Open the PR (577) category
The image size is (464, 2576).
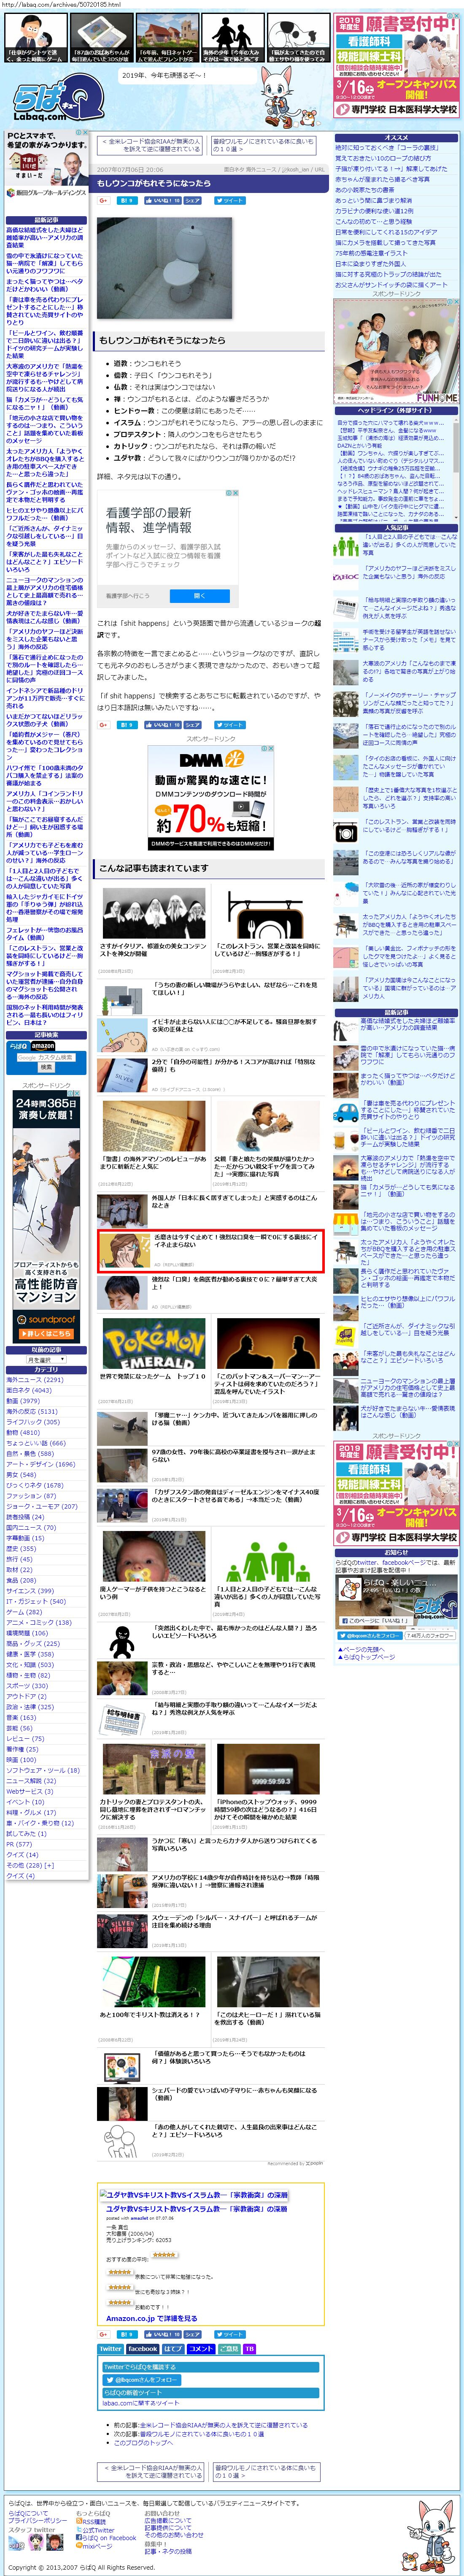[19, 1844]
